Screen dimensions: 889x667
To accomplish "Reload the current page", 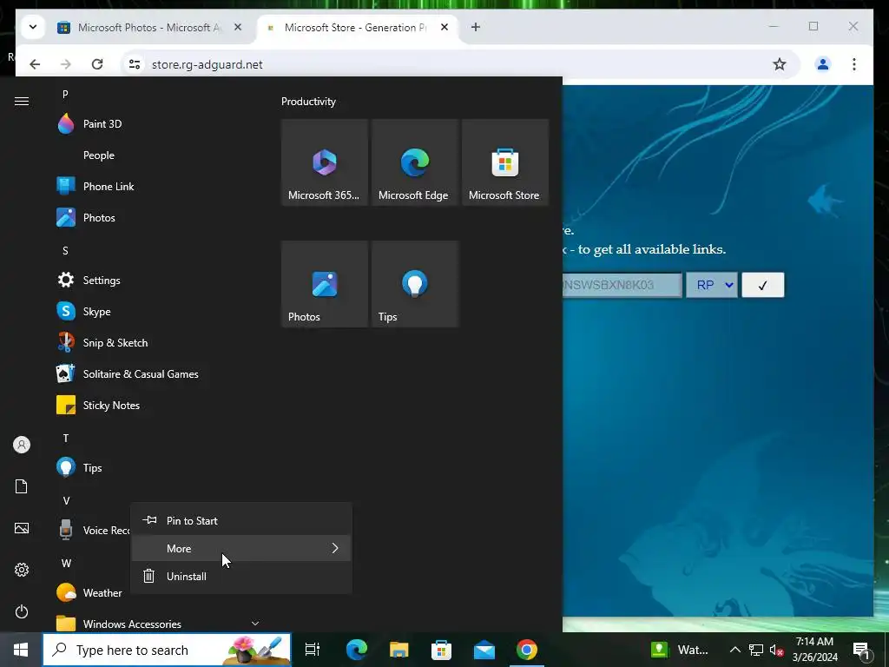I will coord(97,64).
